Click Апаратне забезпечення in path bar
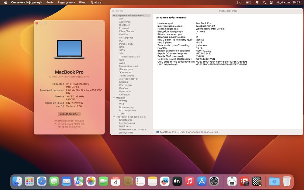 point(203,132)
